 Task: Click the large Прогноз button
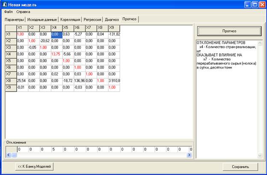(229, 31)
